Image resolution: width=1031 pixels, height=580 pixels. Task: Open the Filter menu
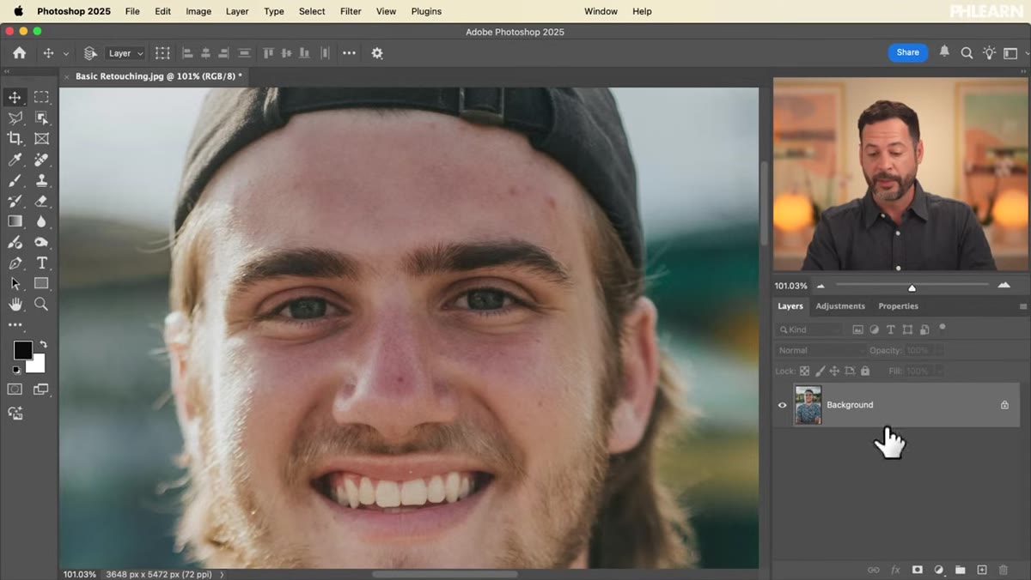pyautogui.click(x=351, y=11)
